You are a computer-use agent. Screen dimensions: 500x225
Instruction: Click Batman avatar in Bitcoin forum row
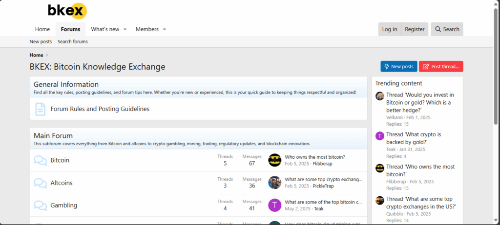pyautogui.click(x=275, y=160)
